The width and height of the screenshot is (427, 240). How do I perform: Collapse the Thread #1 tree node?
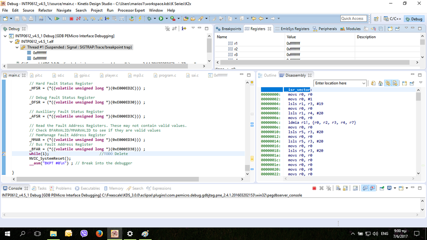coord(17,47)
